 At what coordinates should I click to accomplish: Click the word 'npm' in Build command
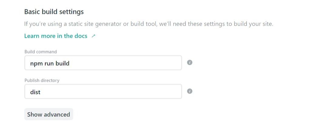(36, 63)
